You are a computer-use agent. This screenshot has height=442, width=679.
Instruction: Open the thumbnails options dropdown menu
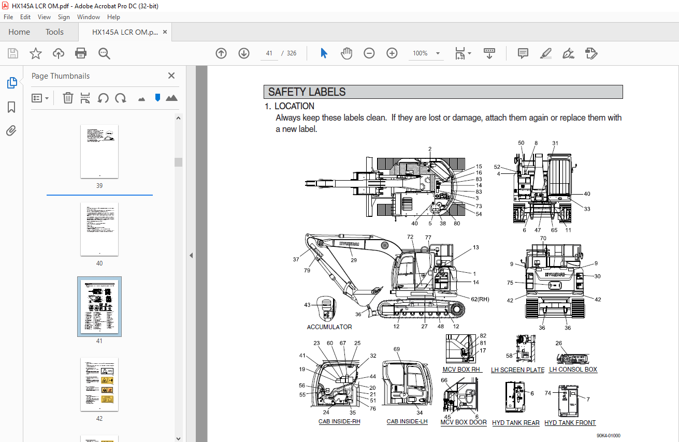(40, 98)
